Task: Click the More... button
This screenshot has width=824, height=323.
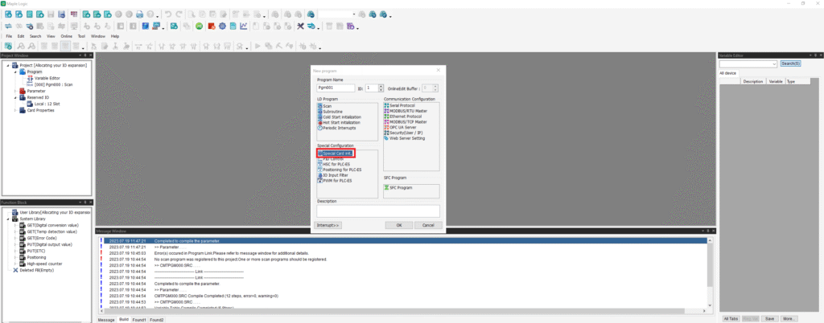Action: (x=789, y=318)
